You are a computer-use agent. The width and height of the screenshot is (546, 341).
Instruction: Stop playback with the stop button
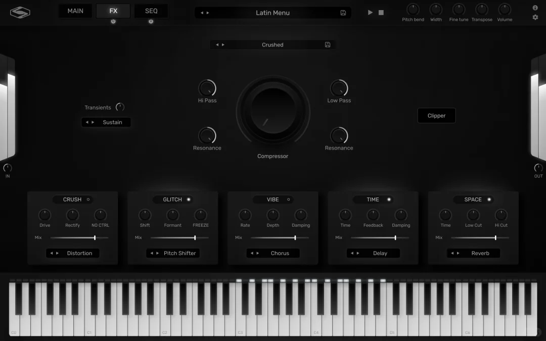pos(381,13)
